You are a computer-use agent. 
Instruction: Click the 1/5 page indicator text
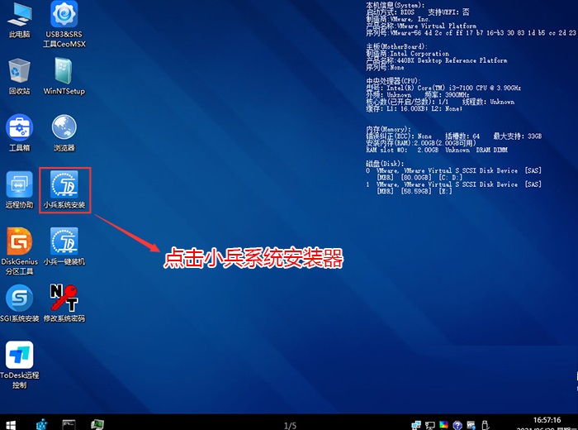click(x=290, y=426)
